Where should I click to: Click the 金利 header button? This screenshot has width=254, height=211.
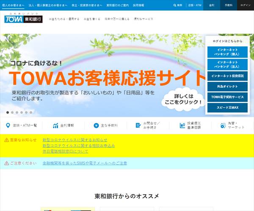pyautogui.click(x=212, y=5)
